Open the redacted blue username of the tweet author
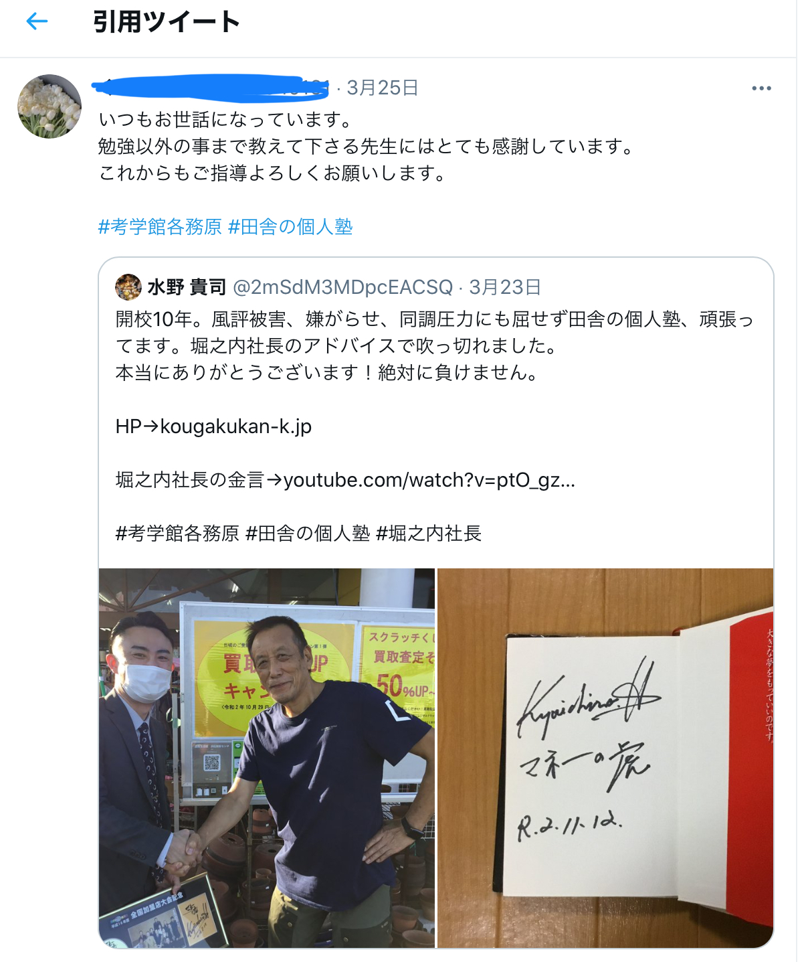Image resolution: width=806 pixels, height=962 pixels. 211,88
